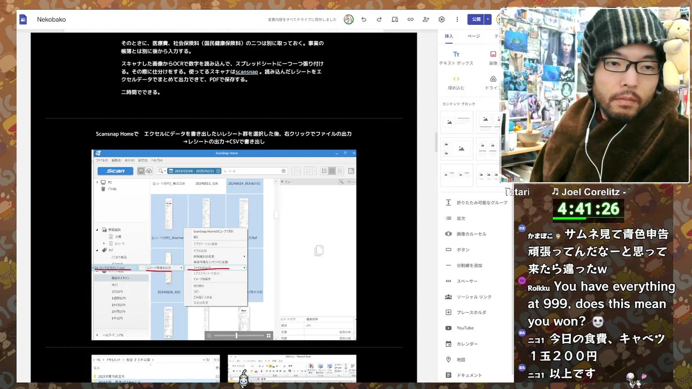Open Google Sites home logo icon
The image size is (692, 389).
(23, 19)
